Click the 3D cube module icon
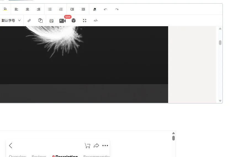This screenshot has height=157, width=246. [x=74, y=20]
